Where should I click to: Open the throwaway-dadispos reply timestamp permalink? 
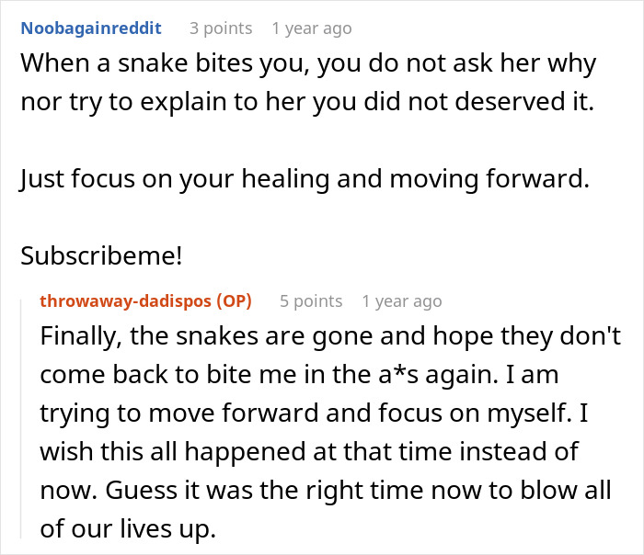point(401,301)
